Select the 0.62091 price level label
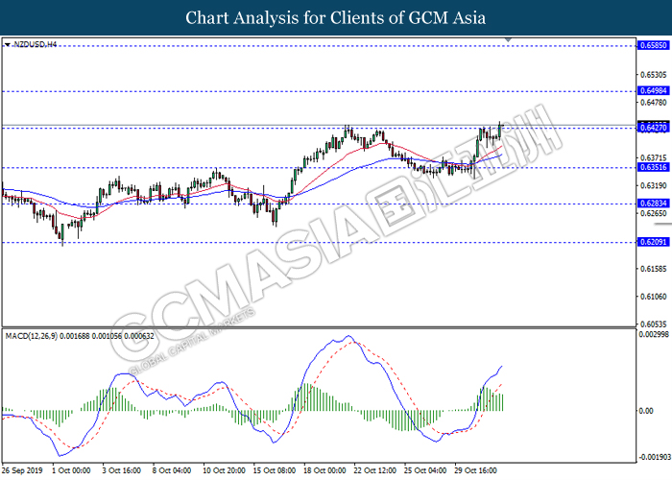672x480 pixels. click(653, 242)
